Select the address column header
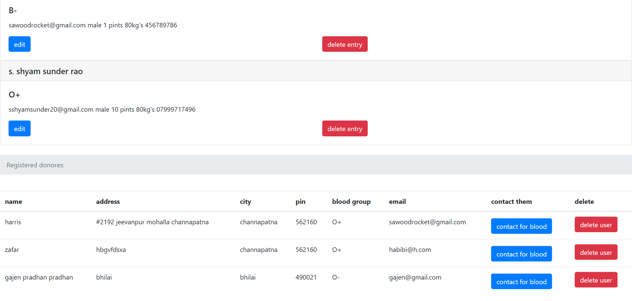This screenshot has height=301, width=632. tap(108, 201)
